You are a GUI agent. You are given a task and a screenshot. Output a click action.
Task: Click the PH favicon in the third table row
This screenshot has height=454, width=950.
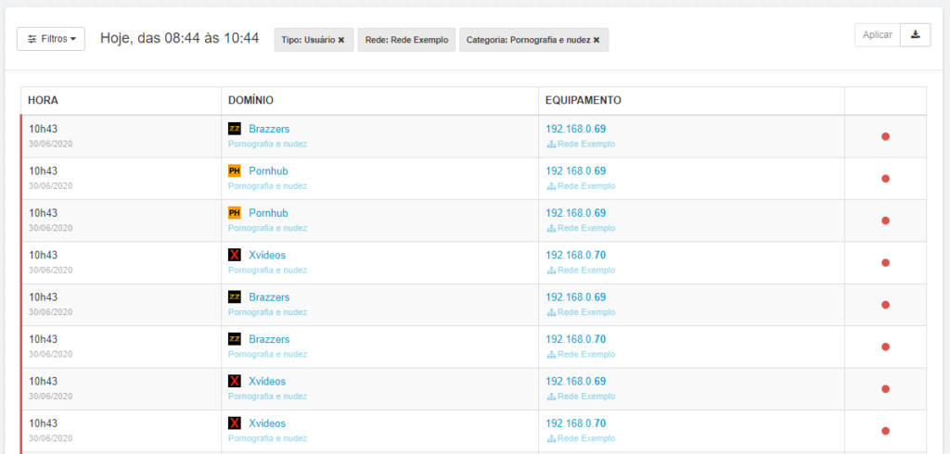[x=235, y=213]
